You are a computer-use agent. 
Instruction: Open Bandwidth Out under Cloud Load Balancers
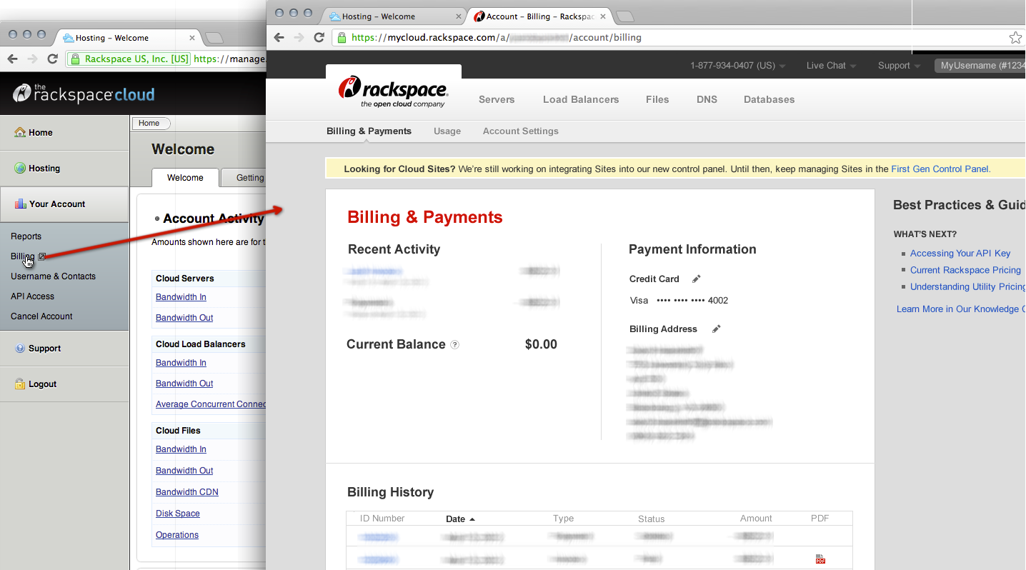coord(184,384)
